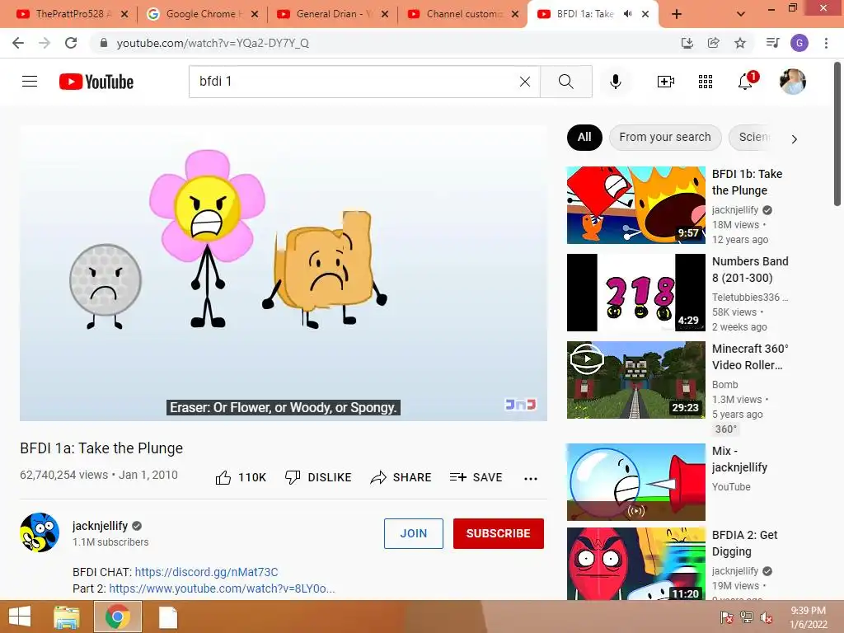Open the YouTube hamburger guide menu
The height and width of the screenshot is (633, 844).
[x=30, y=82]
